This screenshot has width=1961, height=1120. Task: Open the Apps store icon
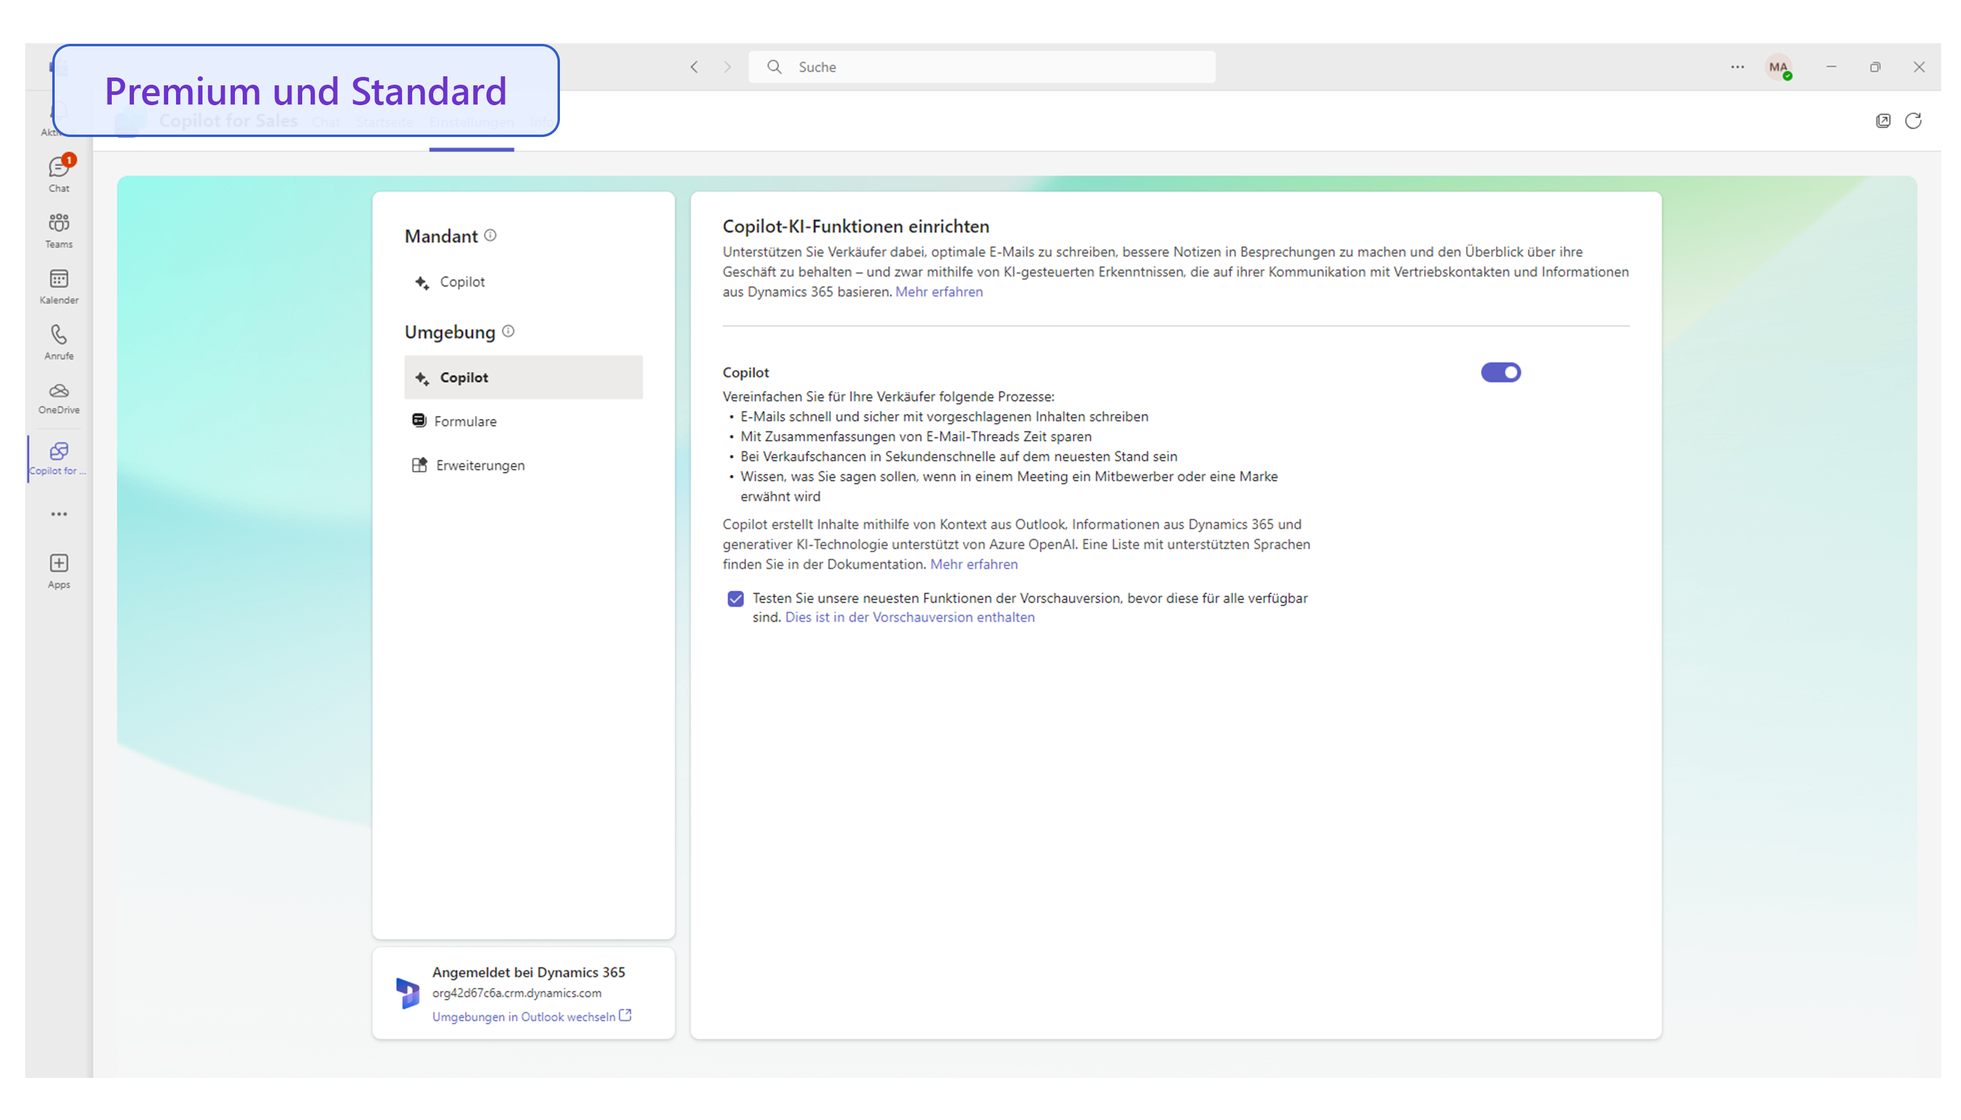[x=58, y=570]
